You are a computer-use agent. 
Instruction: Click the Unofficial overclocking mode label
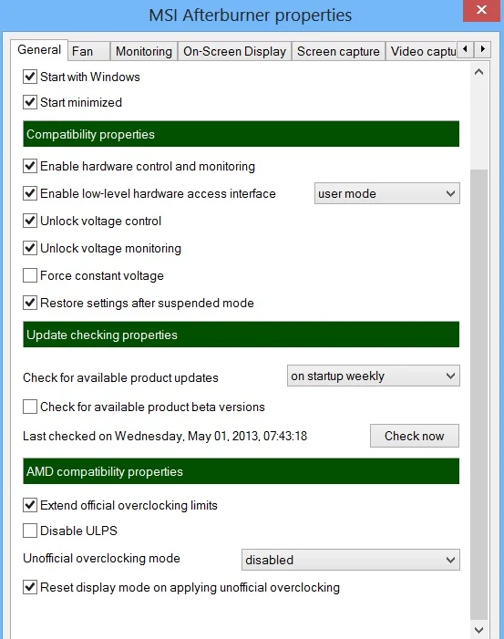pyautogui.click(x=101, y=558)
